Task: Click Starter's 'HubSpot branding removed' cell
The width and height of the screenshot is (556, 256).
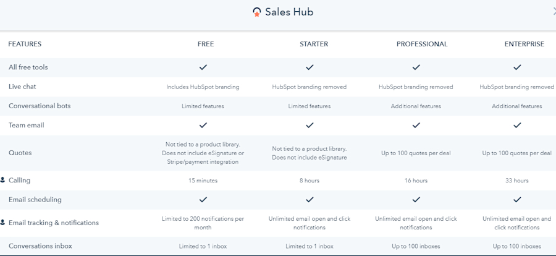Action: pyautogui.click(x=310, y=87)
